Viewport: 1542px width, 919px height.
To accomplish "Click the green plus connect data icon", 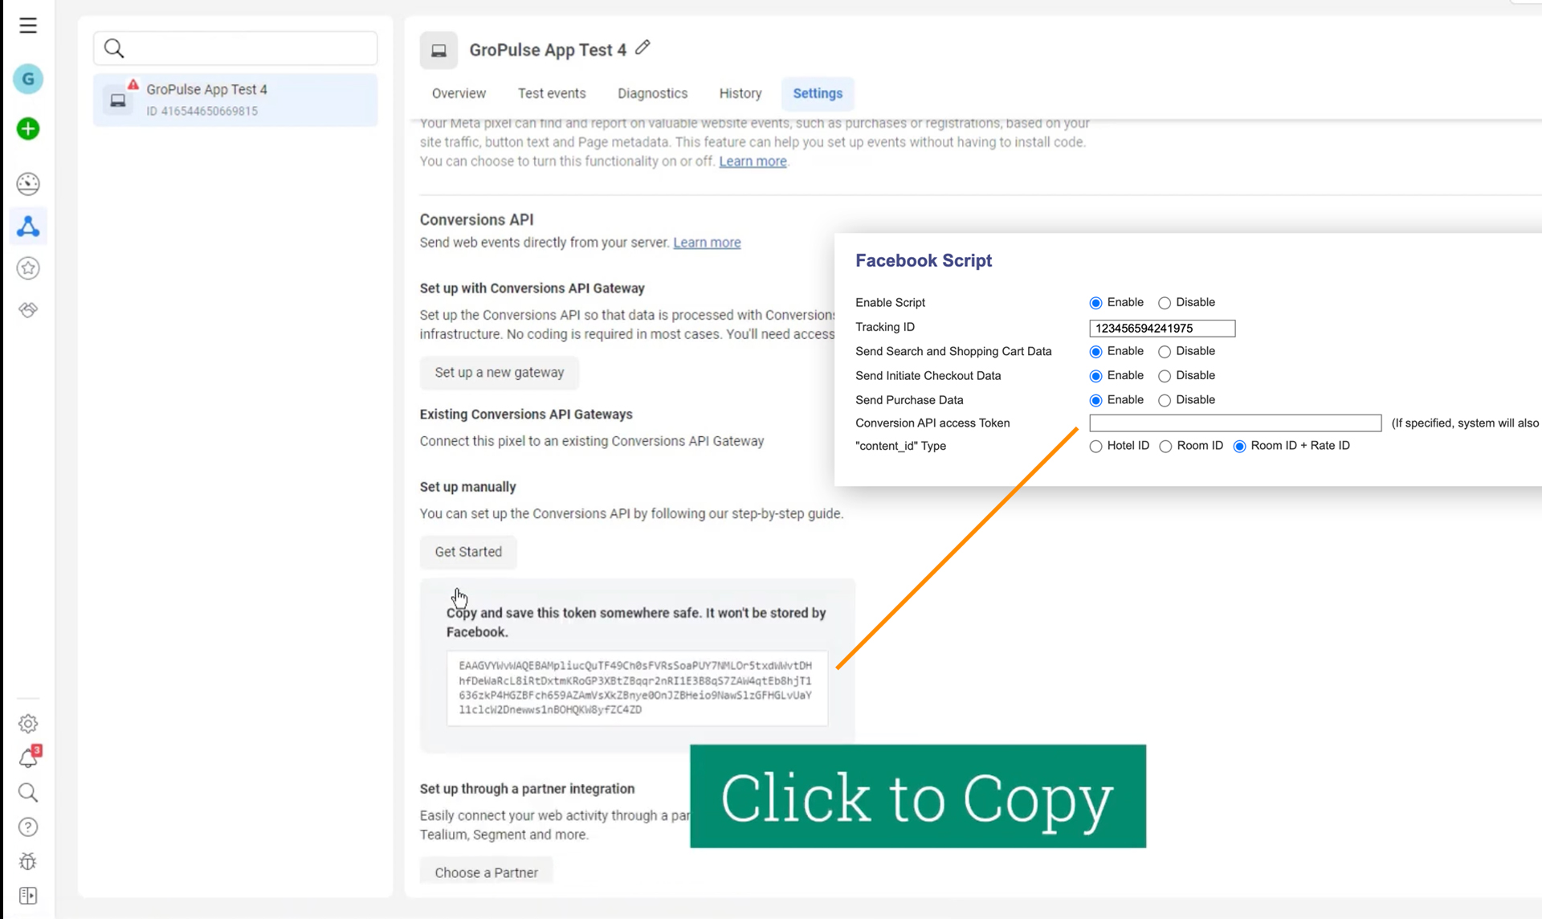I will 28,129.
